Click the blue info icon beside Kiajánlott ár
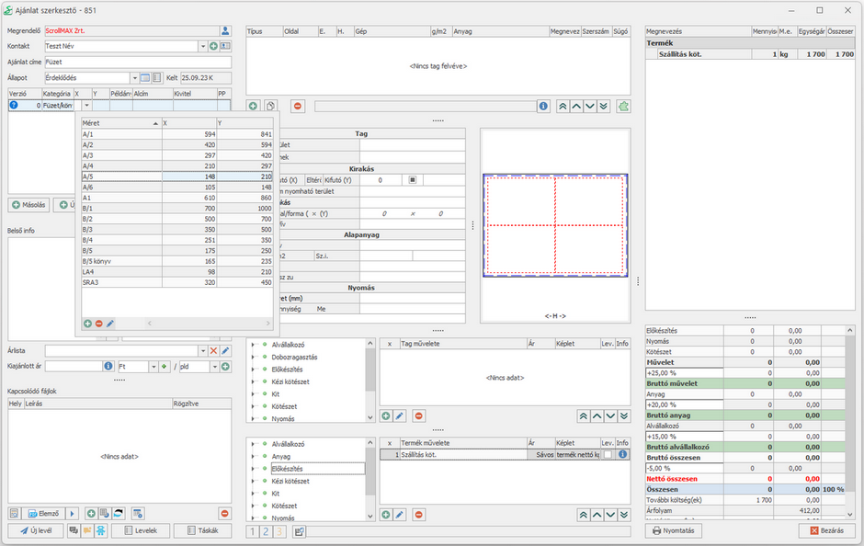The width and height of the screenshot is (864, 546). point(108,366)
